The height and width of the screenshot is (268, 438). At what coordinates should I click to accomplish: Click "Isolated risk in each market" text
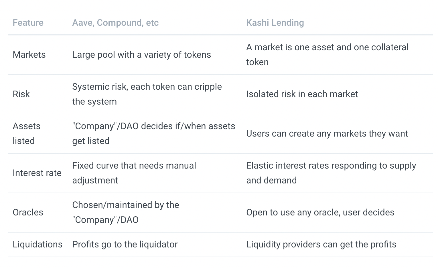[x=302, y=94]
